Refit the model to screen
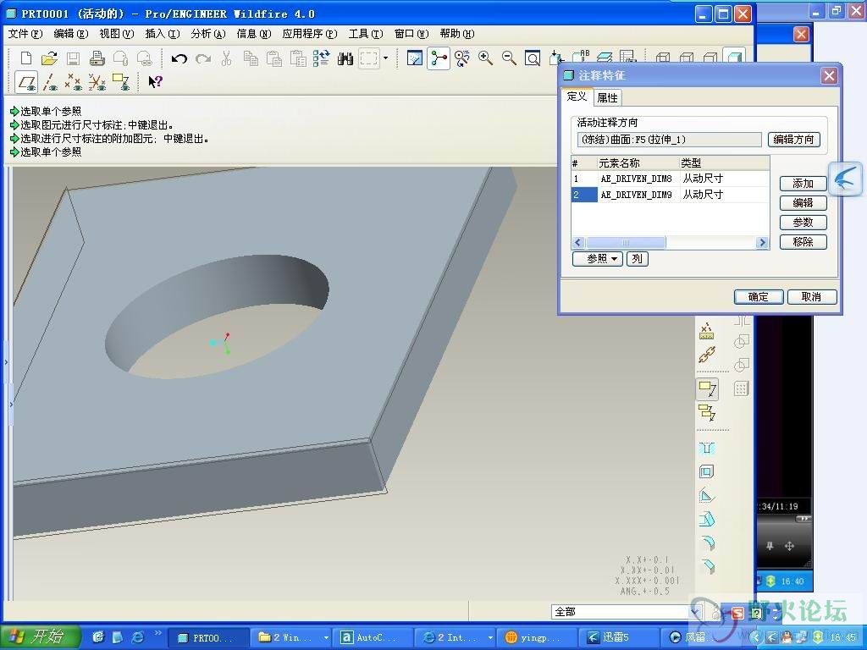The image size is (867, 650). coord(533,58)
